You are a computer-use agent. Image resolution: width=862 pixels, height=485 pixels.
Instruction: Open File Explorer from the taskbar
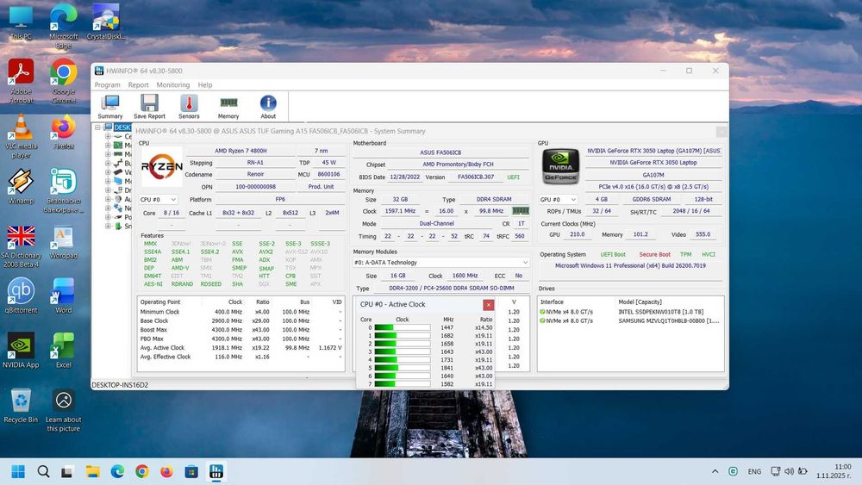coord(92,471)
